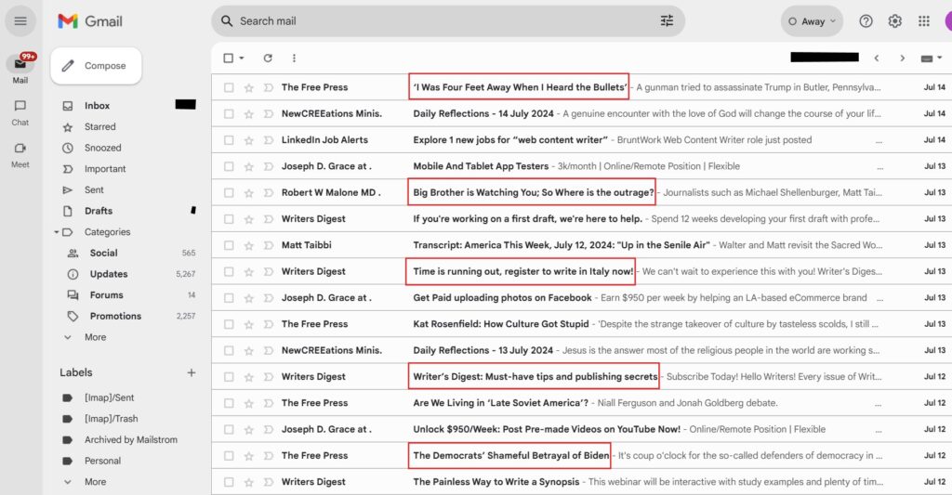952x495 pixels.
Task: Open 'Get Paid uploading photos on Facebook' email
Action: tap(502, 298)
